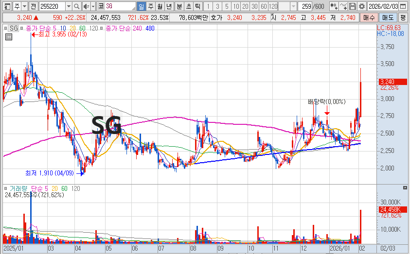Screen dimensions: 410x254
Task: Select the 주 weekly period toggle
Action: point(151,6)
